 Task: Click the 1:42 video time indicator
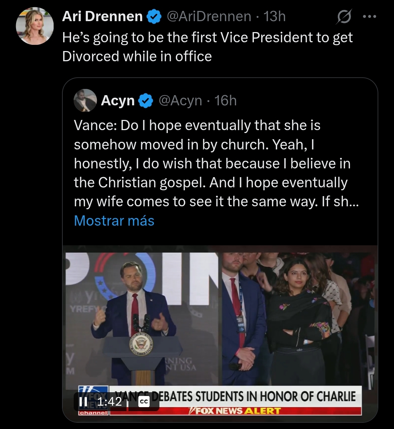(x=110, y=401)
